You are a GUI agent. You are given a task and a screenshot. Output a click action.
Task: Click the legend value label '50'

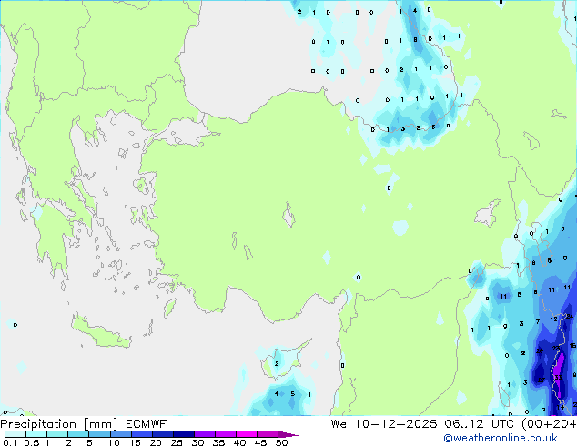pyautogui.click(x=281, y=442)
